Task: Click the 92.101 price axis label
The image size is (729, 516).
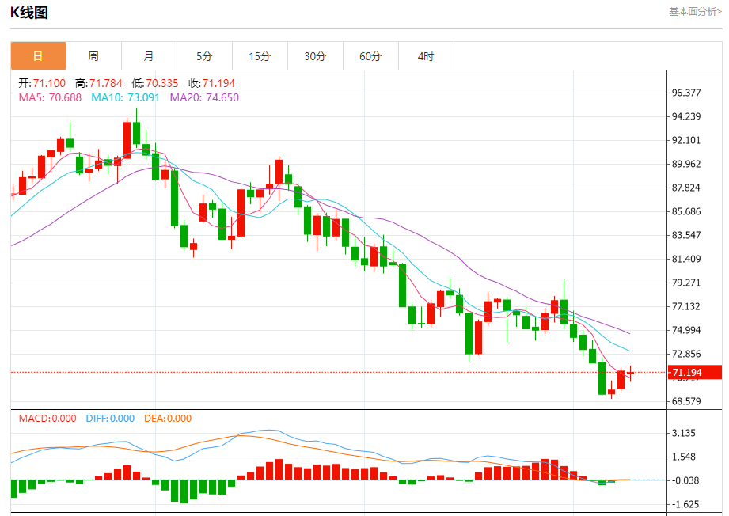Action: pyautogui.click(x=686, y=140)
